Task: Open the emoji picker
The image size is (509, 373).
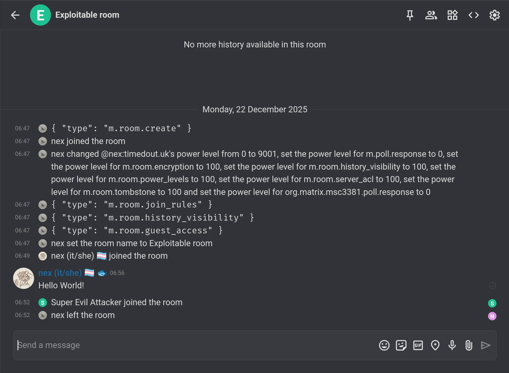Action: (x=384, y=345)
